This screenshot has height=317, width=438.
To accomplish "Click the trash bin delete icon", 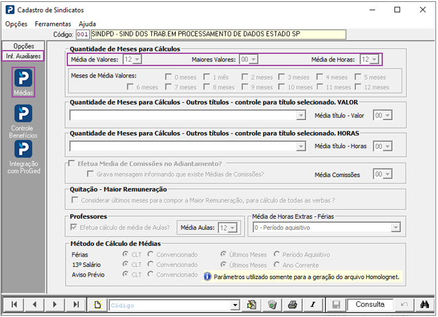I will click(272, 304).
